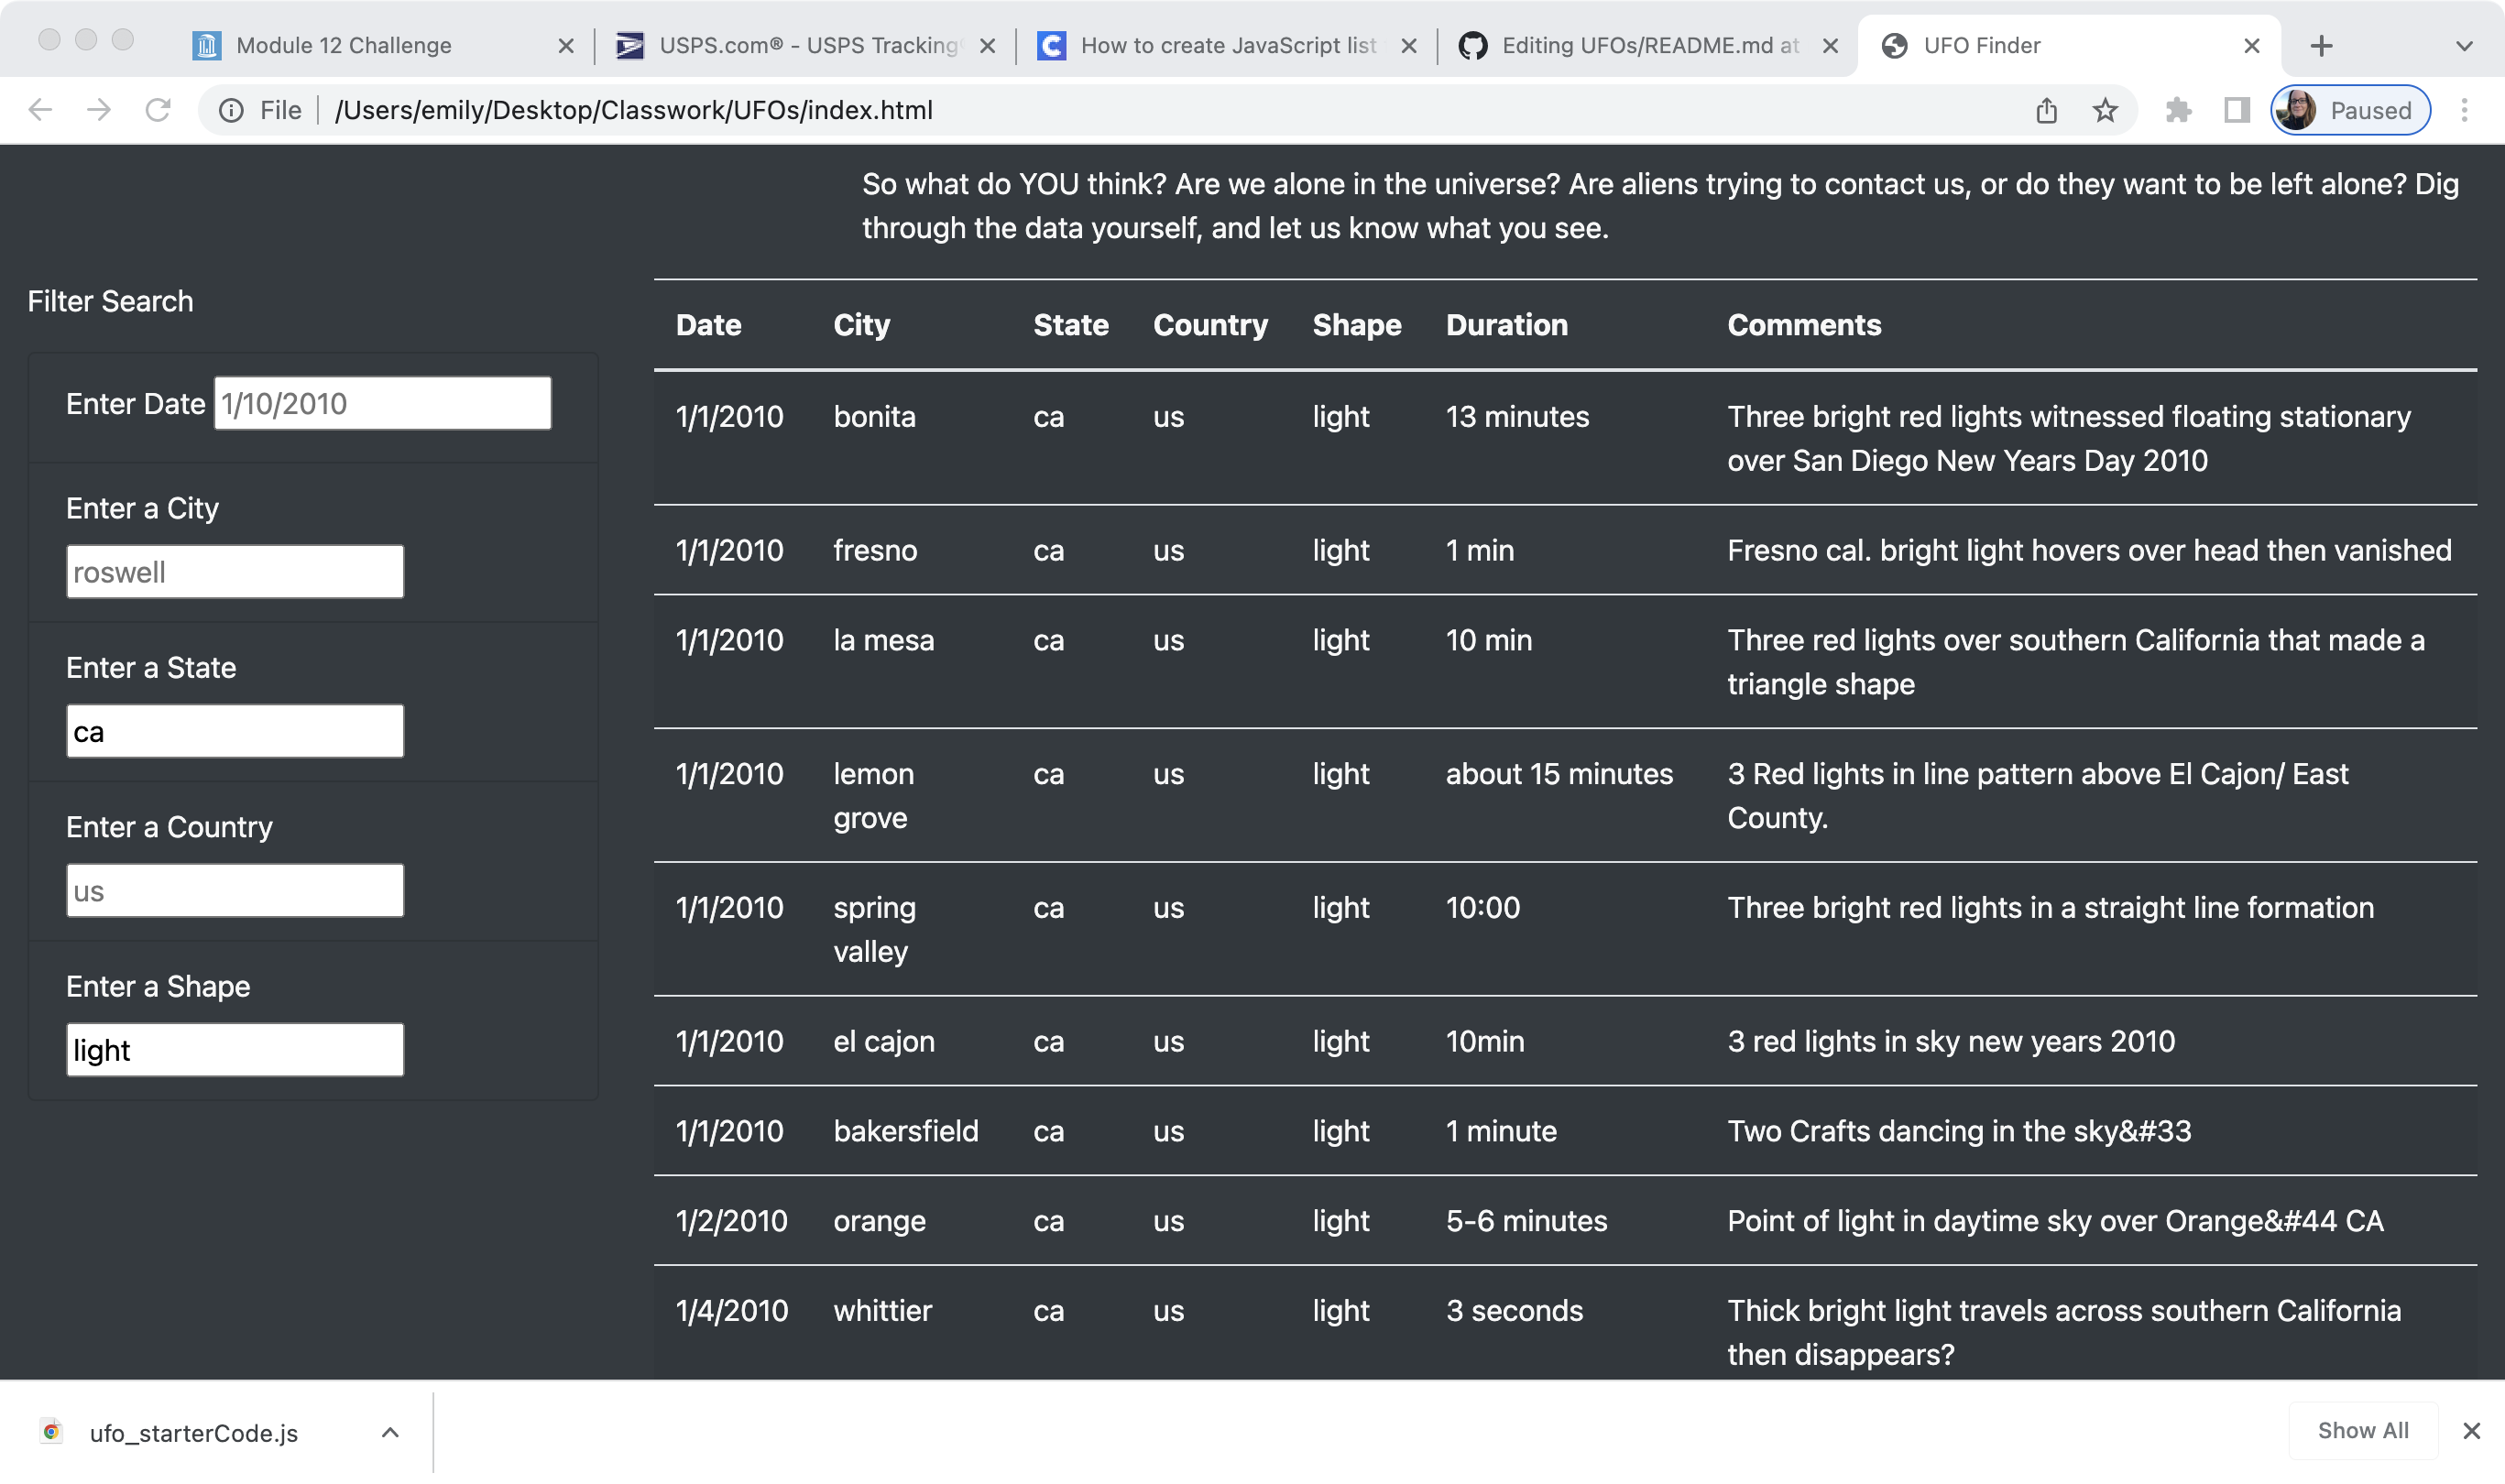This screenshot has height=1484, width=2505.
Task: Click the forward navigation arrow
Action: click(99, 110)
